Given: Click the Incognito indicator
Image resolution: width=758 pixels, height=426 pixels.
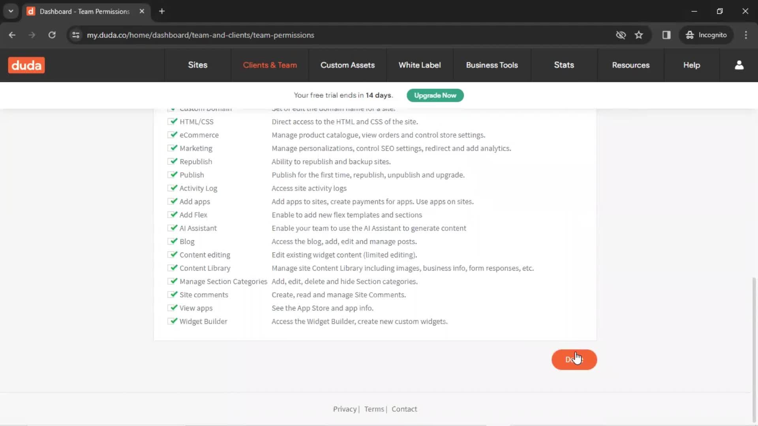Looking at the screenshot, I should (706, 35).
